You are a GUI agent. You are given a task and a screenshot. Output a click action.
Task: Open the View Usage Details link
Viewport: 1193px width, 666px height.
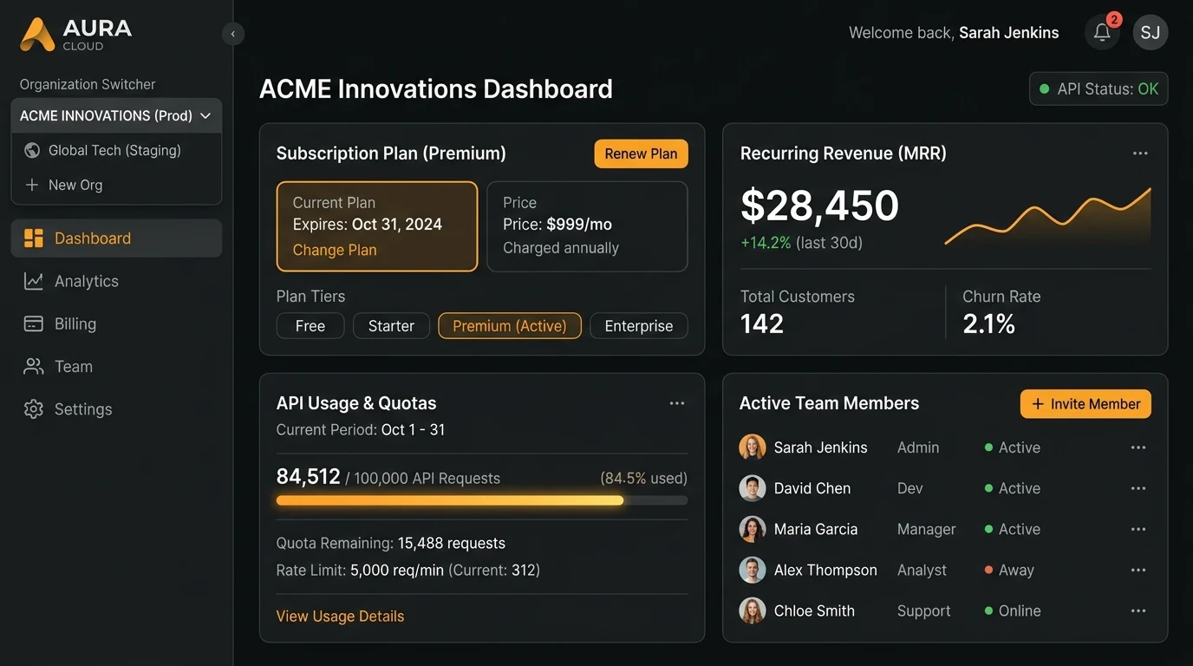(340, 617)
